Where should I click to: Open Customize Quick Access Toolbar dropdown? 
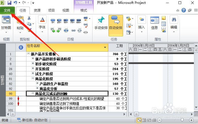(33, 3)
